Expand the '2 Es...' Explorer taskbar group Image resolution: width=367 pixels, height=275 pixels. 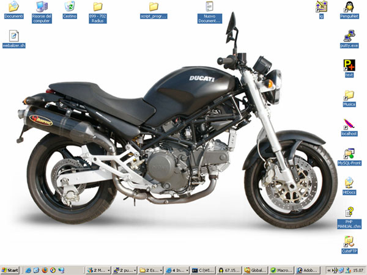pyautogui.click(x=150, y=271)
